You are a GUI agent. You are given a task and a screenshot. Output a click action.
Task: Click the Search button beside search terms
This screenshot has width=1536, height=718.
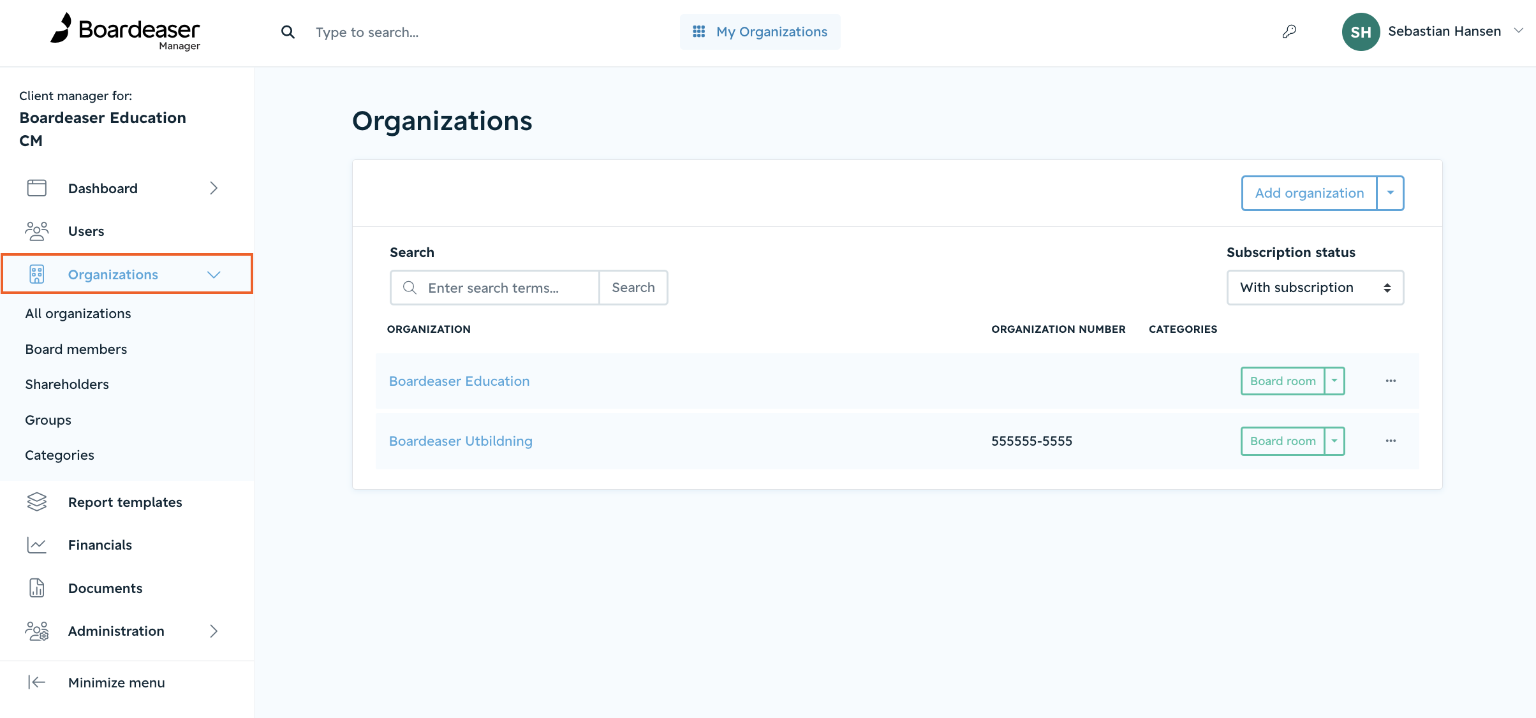pyautogui.click(x=633, y=288)
